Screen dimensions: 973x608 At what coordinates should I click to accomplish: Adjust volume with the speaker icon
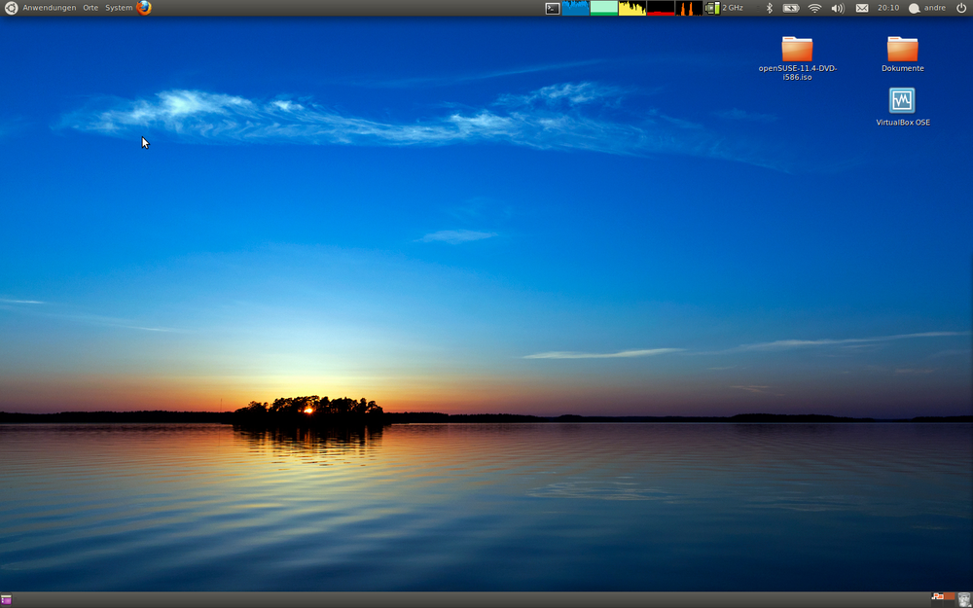pyautogui.click(x=837, y=8)
